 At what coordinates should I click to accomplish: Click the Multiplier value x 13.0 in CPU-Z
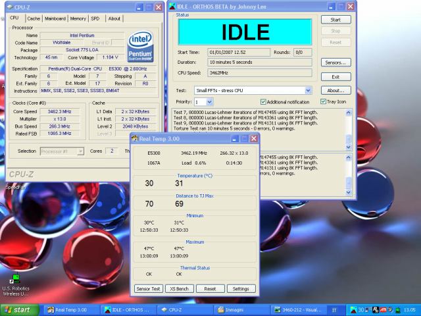tap(59, 118)
